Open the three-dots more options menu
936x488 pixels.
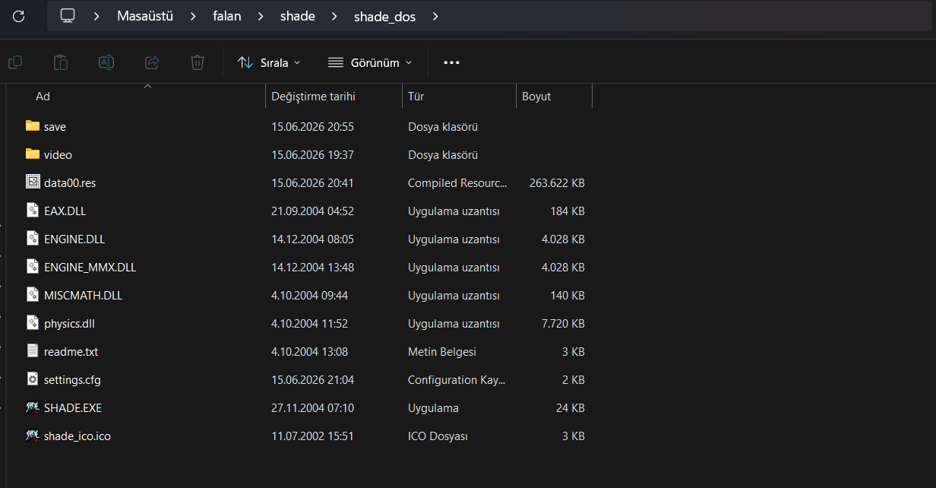click(x=452, y=62)
